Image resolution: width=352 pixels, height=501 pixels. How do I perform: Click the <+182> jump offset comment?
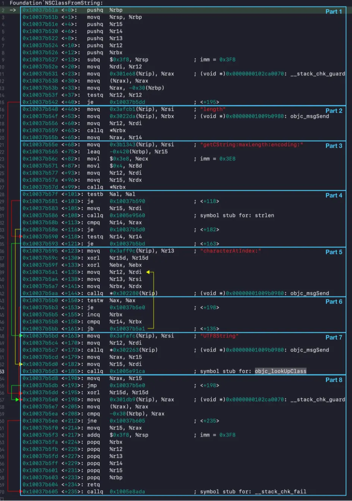(x=210, y=230)
